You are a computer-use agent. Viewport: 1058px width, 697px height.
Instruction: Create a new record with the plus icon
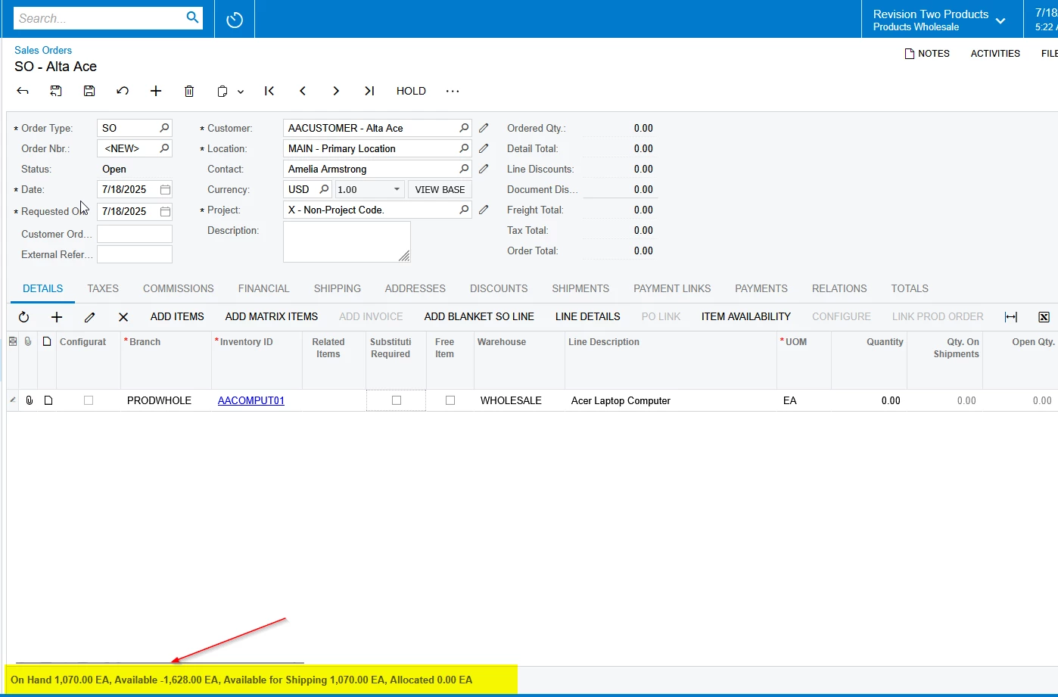(x=156, y=90)
